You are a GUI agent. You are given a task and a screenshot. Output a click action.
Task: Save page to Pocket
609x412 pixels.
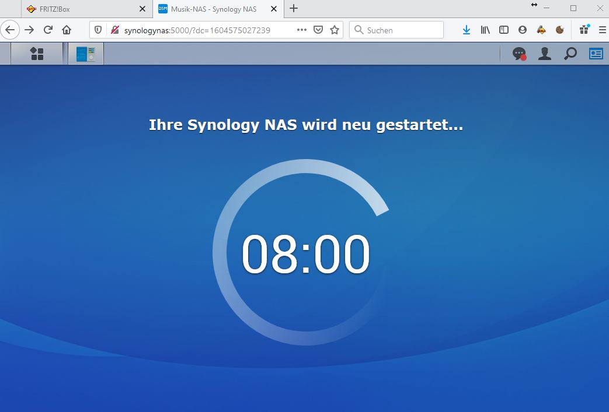coord(318,30)
